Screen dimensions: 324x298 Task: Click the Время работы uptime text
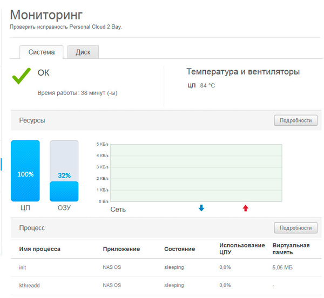coord(77,93)
